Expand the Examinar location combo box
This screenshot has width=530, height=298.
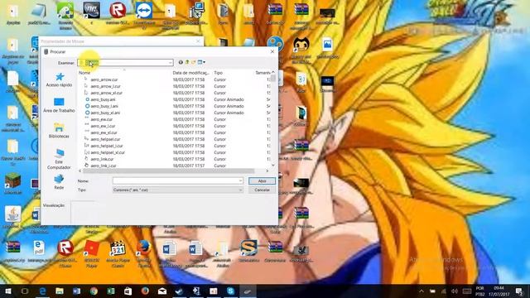pos(170,63)
